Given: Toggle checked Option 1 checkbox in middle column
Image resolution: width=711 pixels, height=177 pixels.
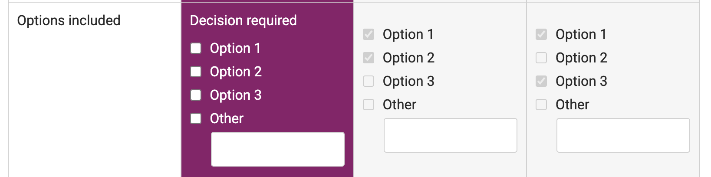Looking at the screenshot, I should pos(369,34).
